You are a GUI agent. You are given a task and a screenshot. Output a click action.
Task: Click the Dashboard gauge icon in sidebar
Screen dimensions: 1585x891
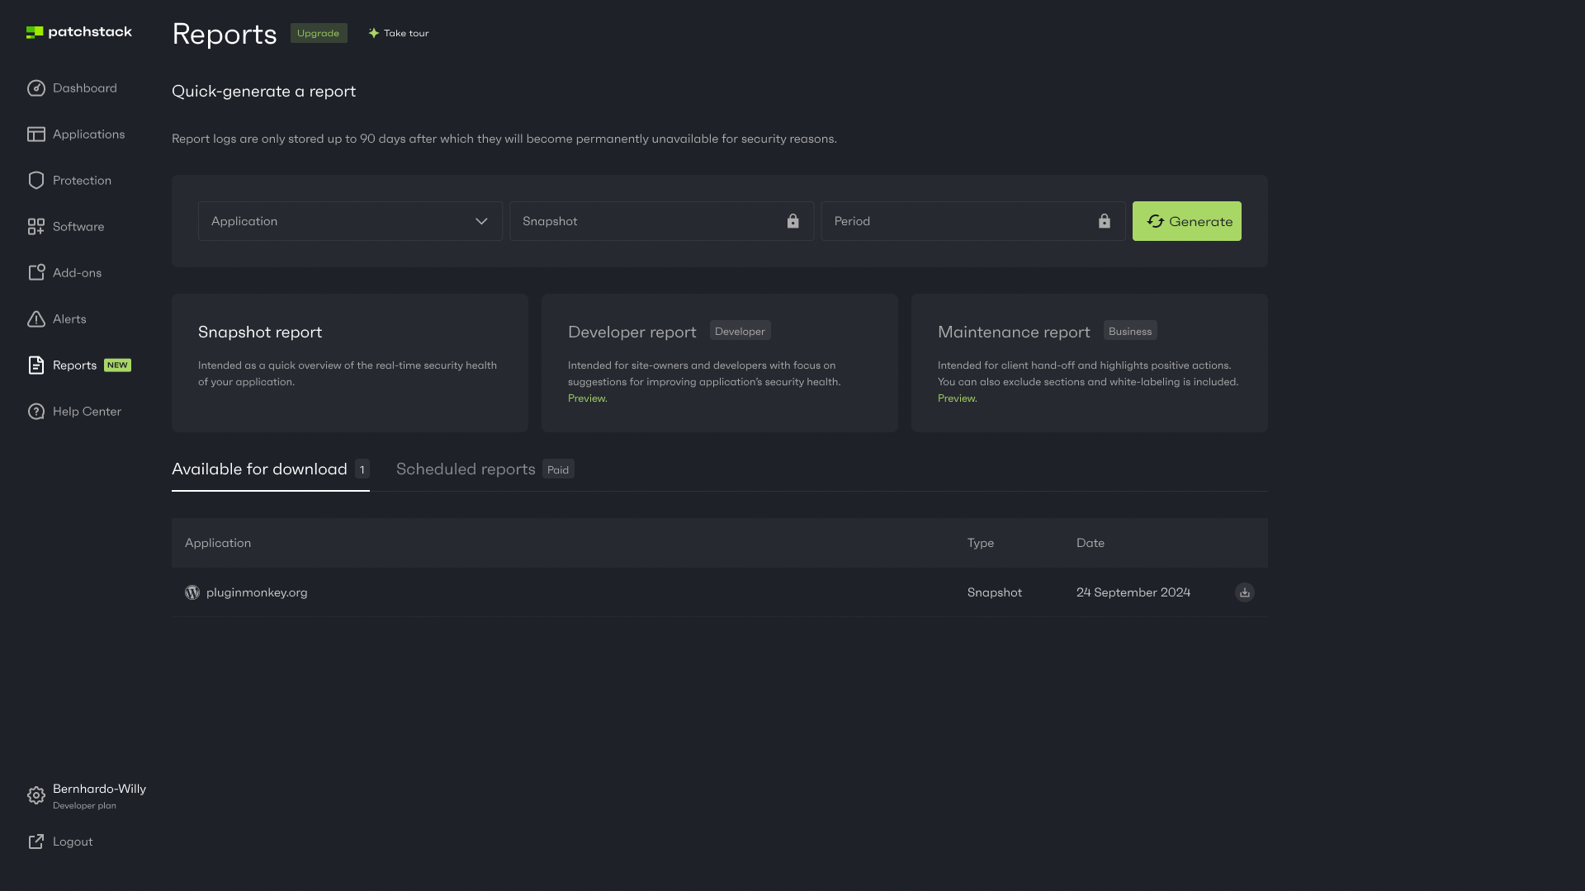click(36, 88)
